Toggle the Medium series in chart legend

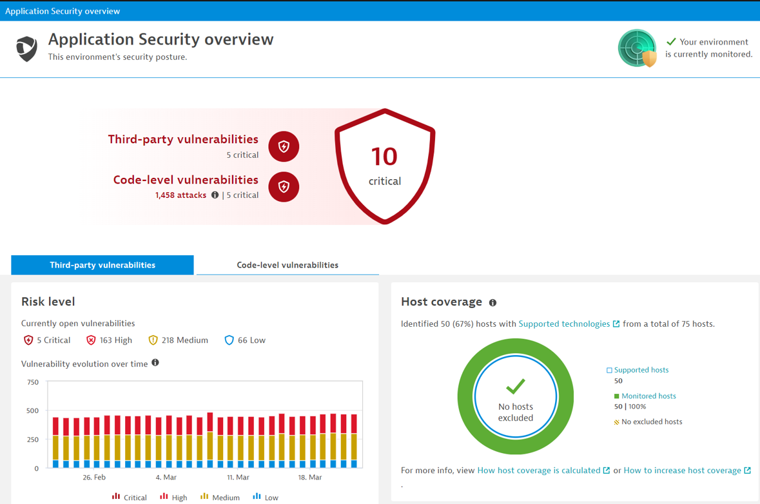coord(220,498)
